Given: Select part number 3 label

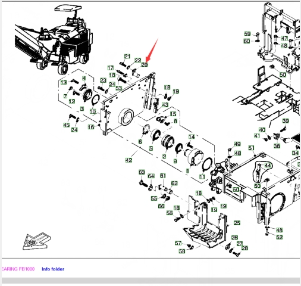Looking at the screenshot, I should [x=82, y=109].
